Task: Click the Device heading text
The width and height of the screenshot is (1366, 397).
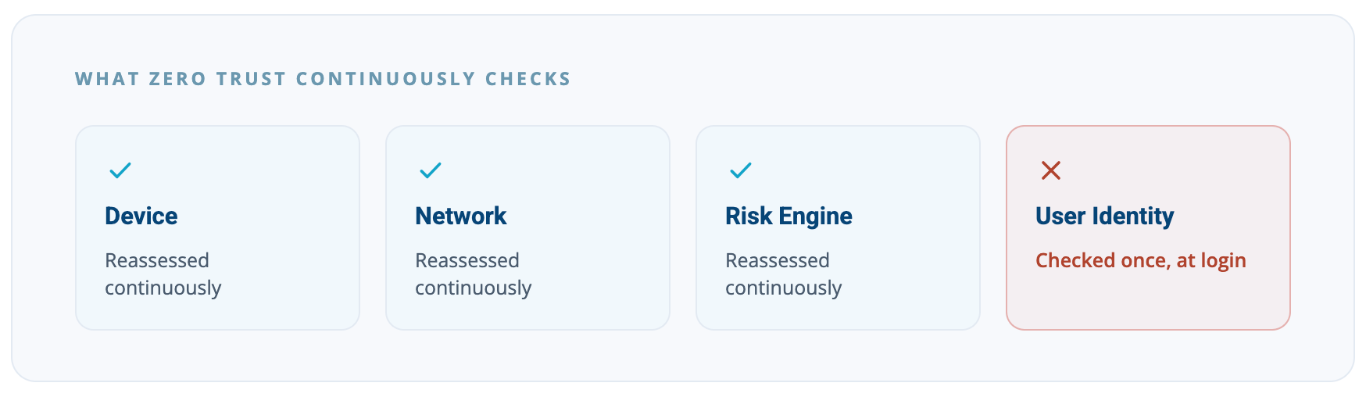Action: 141,216
